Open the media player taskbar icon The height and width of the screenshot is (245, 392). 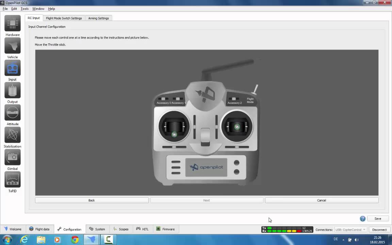58,240
